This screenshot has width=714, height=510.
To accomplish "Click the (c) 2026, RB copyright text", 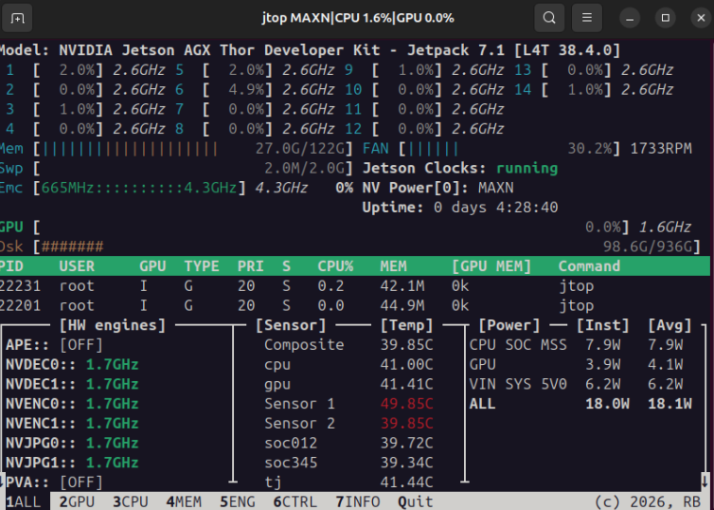I will click(x=648, y=501).
